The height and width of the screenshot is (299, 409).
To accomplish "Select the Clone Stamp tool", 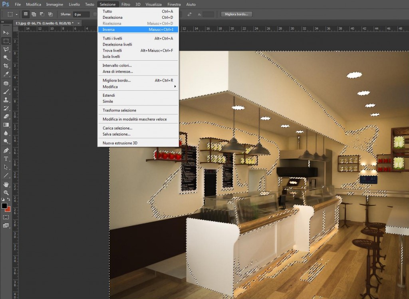I will tap(6, 100).
